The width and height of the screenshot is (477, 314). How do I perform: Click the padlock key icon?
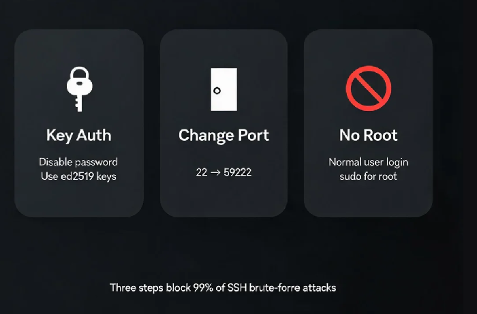point(80,89)
